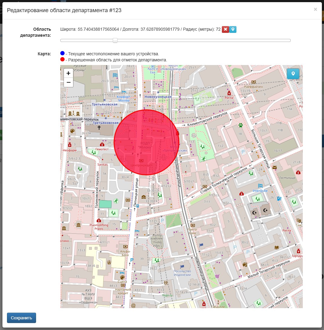Click the green paw icon on the map
The height and width of the screenshot is (330, 324).
point(240,125)
